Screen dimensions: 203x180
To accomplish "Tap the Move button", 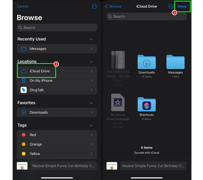I will click(182, 6).
